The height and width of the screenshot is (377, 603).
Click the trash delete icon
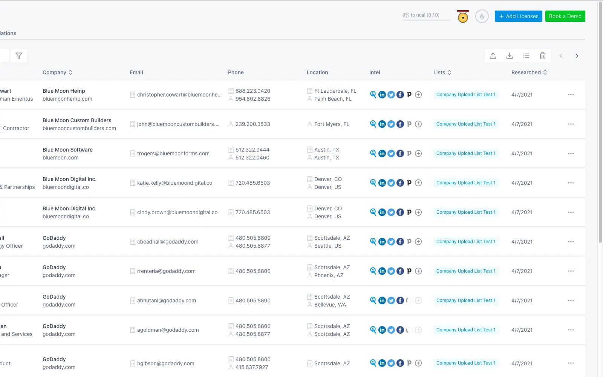click(x=543, y=56)
